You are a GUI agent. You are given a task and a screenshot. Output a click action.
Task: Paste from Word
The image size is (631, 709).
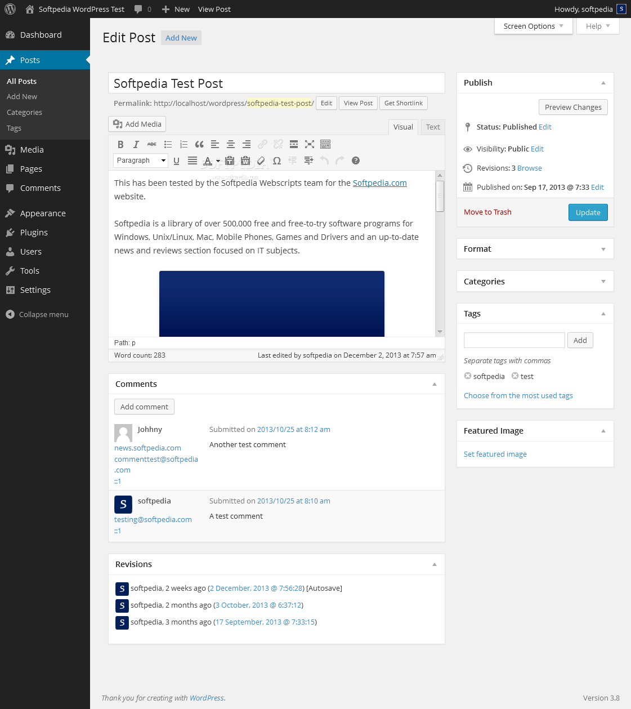245,160
